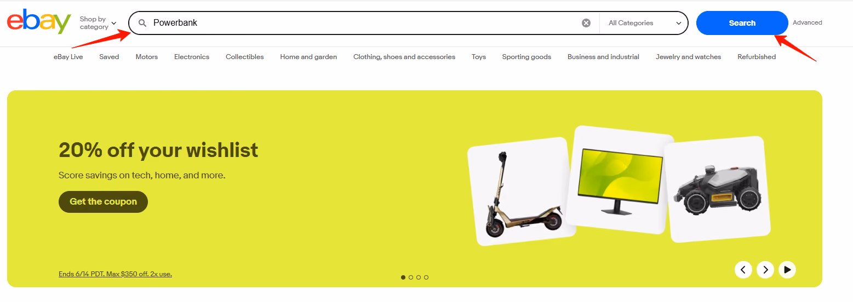
Task: Open the coupon terms link Ends 6/14 PDT
Action: tap(115, 274)
